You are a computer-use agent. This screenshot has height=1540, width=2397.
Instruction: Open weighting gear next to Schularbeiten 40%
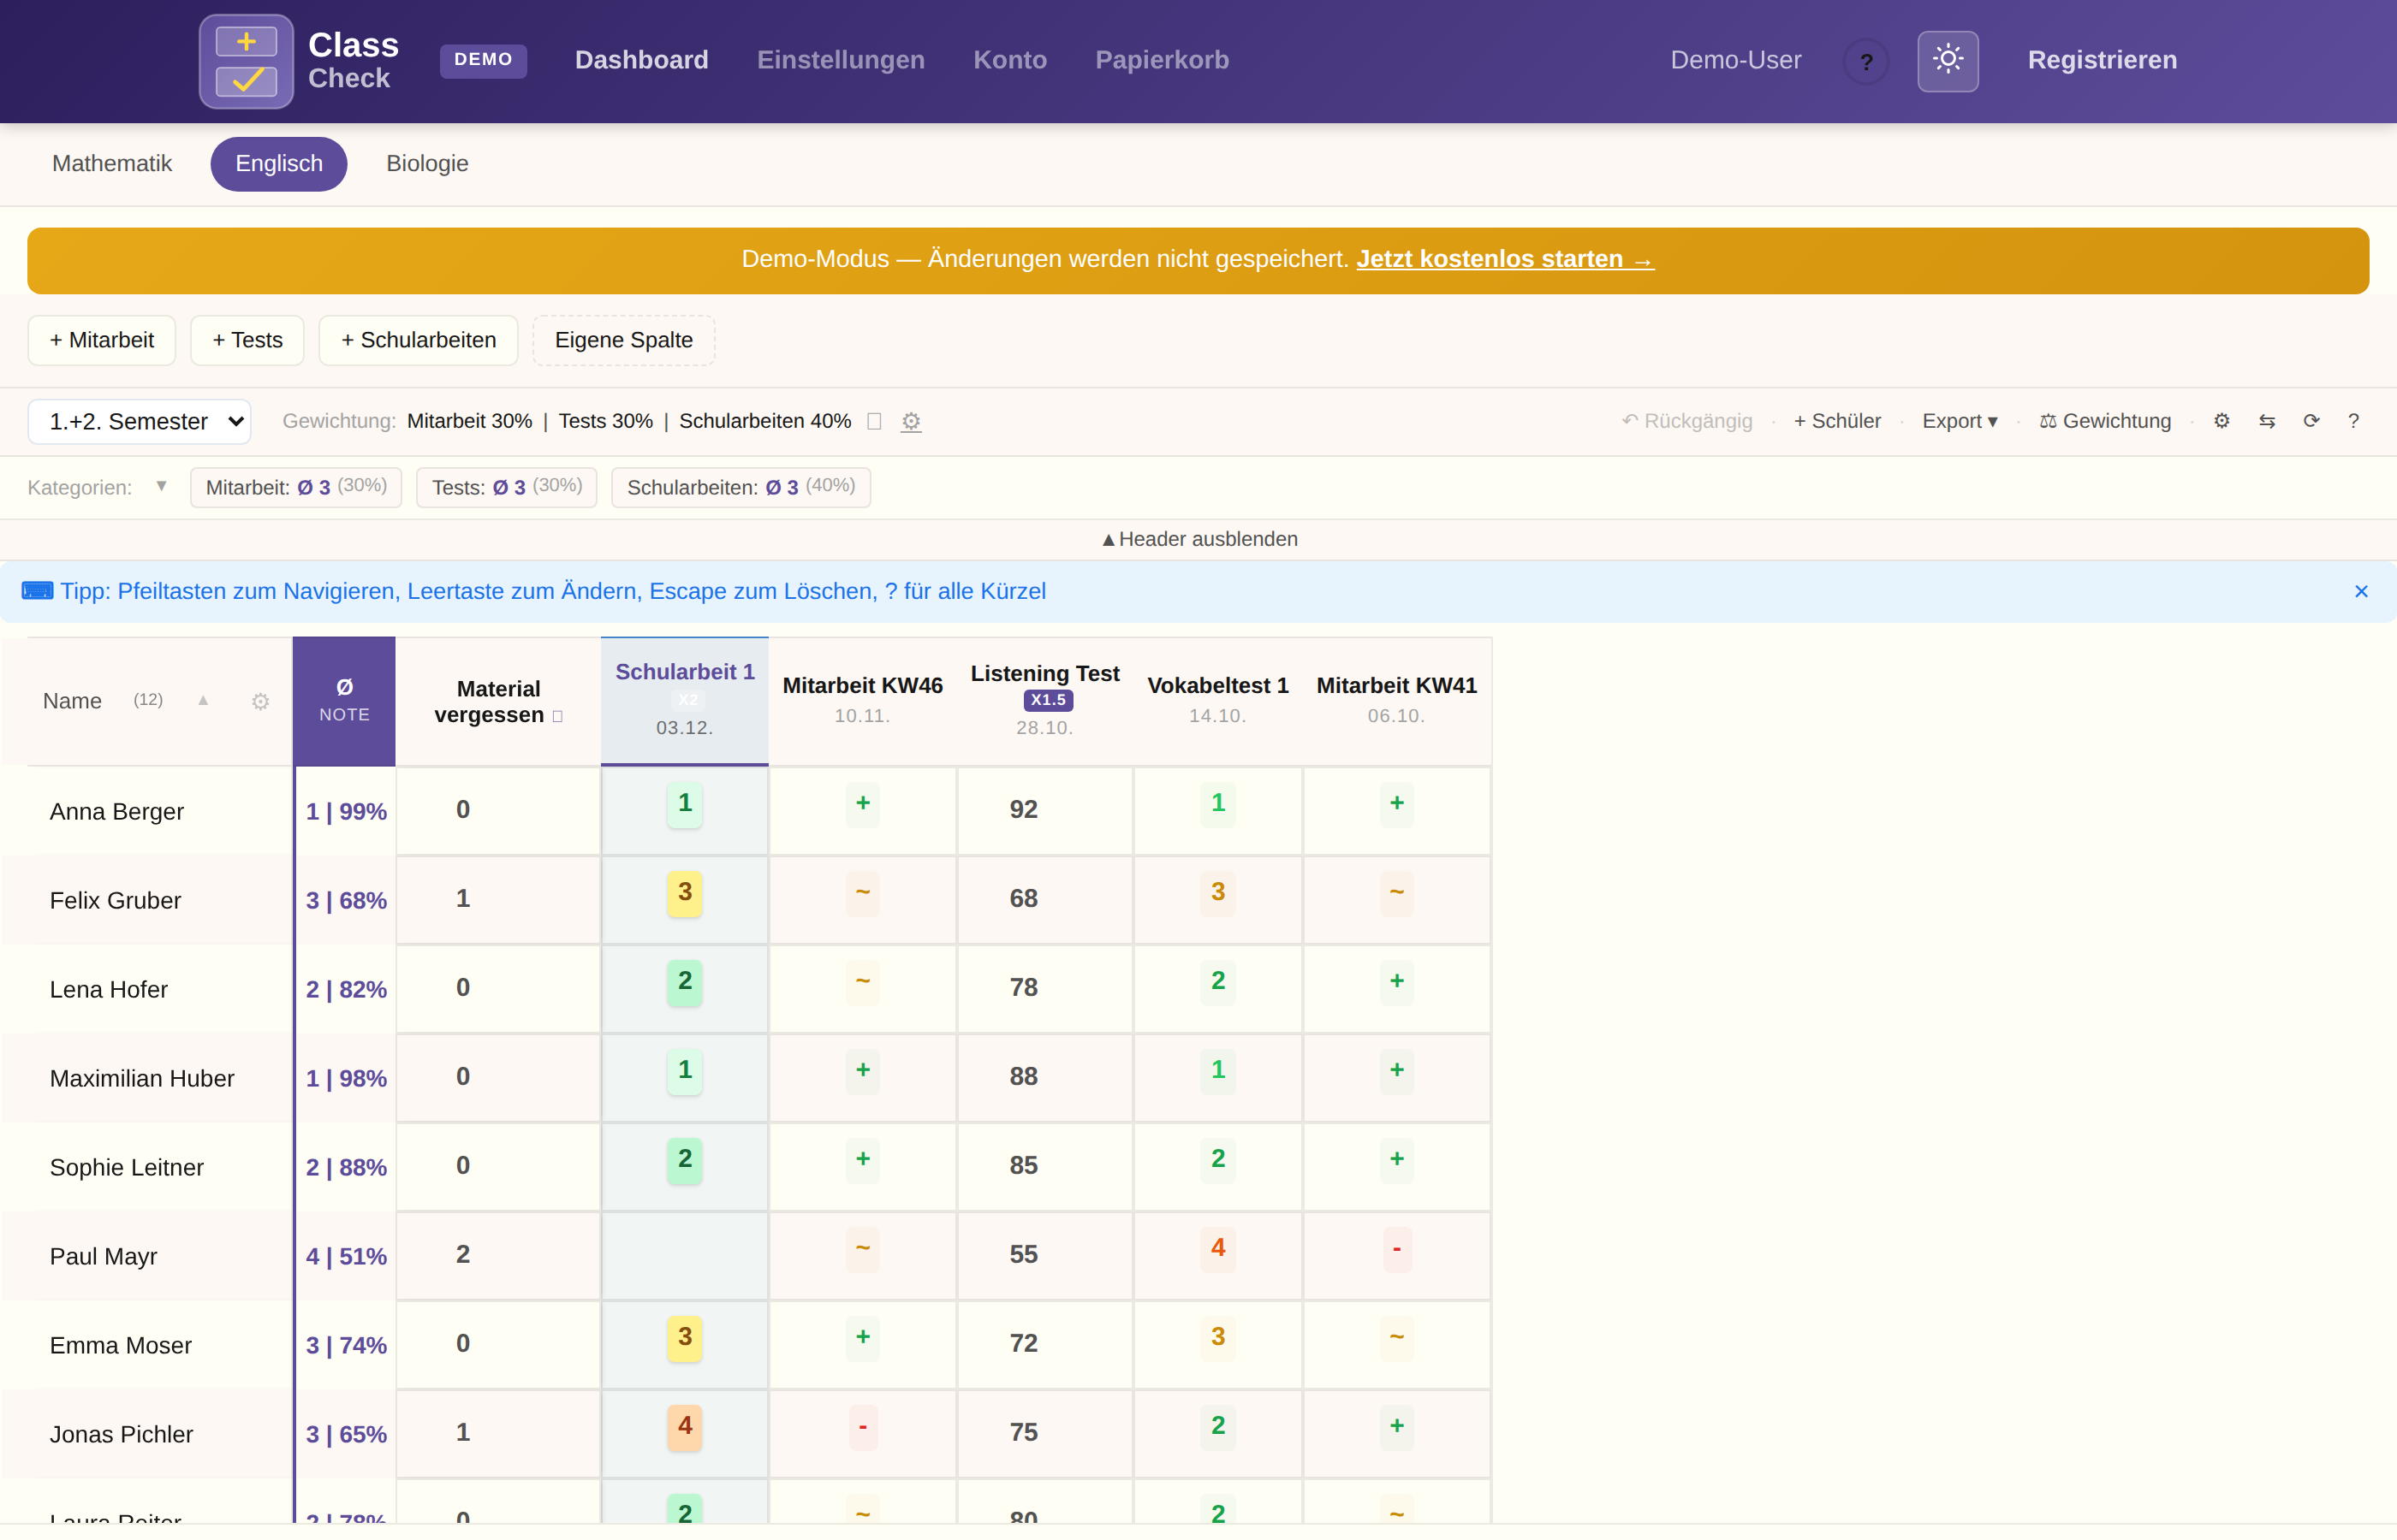910,422
